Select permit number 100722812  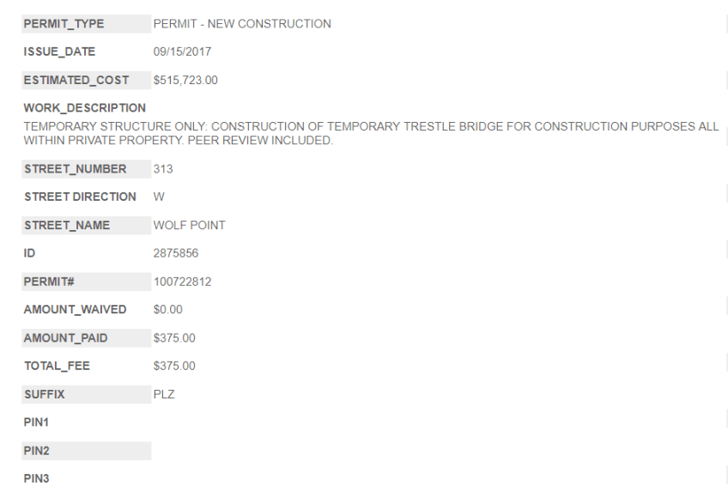181,282
